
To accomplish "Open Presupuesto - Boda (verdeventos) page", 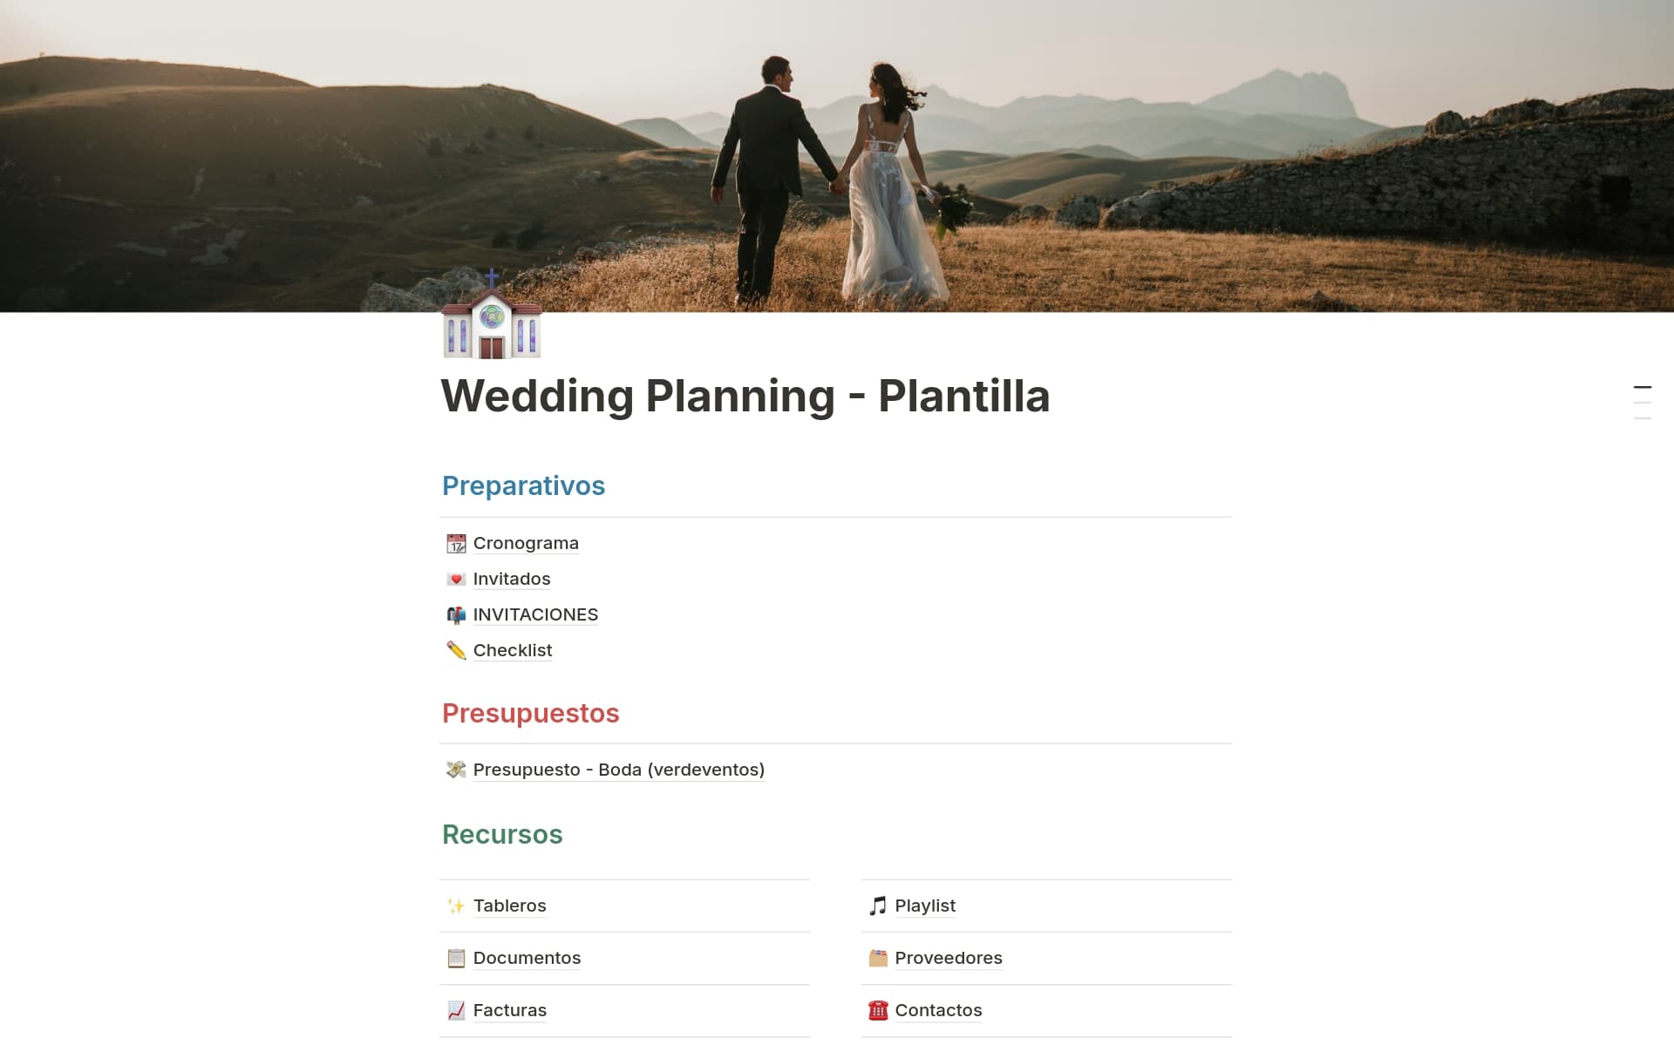I will pos(618,770).
